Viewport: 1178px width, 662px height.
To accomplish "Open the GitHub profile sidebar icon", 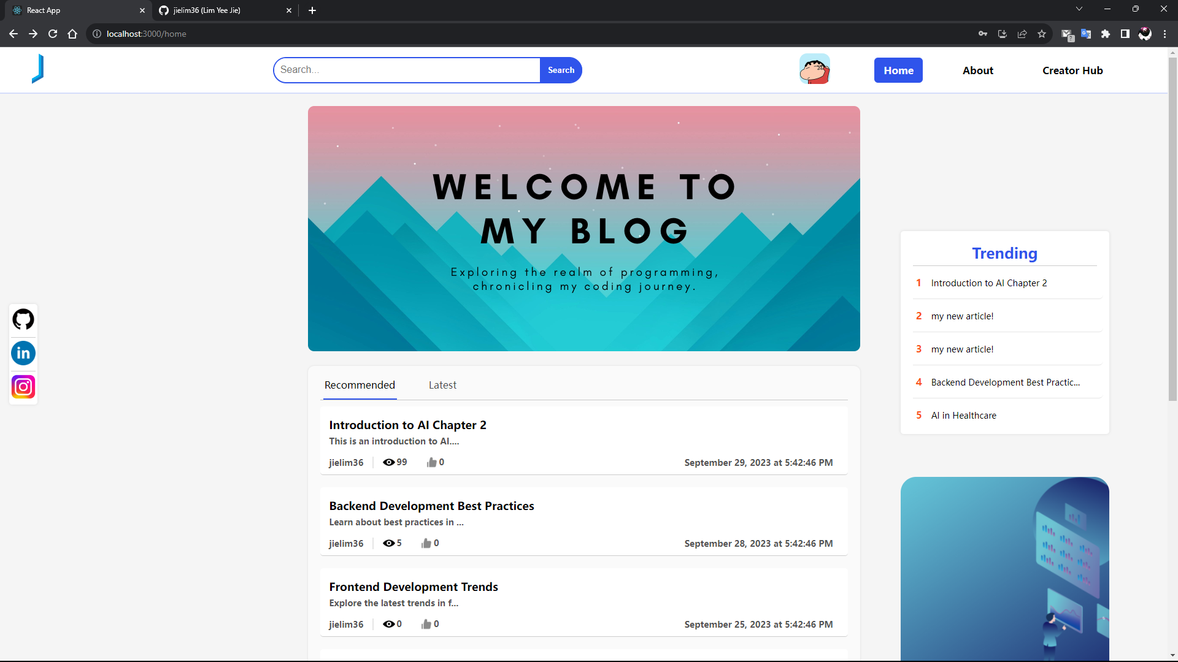I will coord(23,319).
